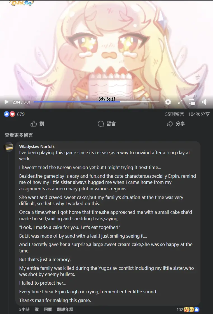Open picture-in-picture mini player
213x314 pixels.
click(192, 102)
